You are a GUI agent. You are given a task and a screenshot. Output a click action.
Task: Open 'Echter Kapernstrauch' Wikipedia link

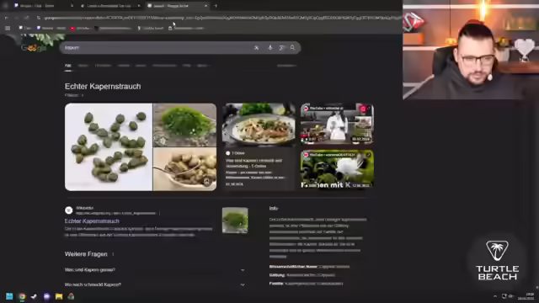pyautogui.click(x=92, y=221)
